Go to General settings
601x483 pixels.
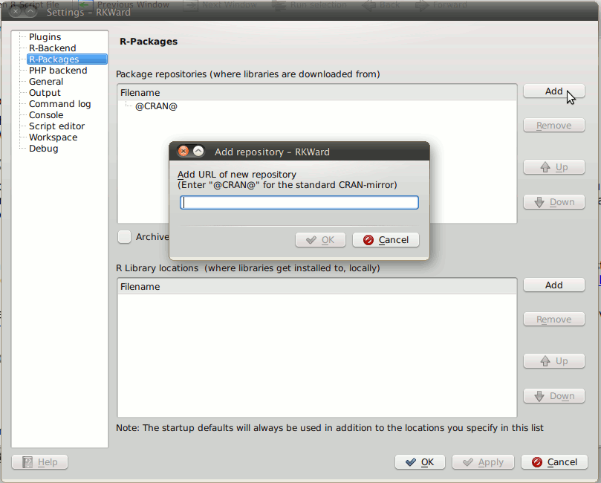click(x=46, y=81)
